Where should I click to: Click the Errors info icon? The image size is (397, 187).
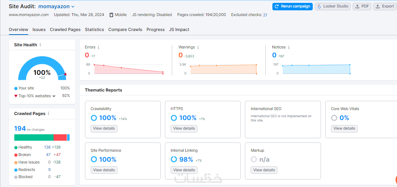point(99,47)
